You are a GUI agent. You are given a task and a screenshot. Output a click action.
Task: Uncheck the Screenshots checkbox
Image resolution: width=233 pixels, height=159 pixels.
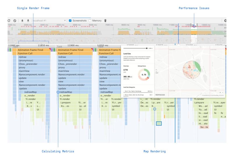click(70, 21)
